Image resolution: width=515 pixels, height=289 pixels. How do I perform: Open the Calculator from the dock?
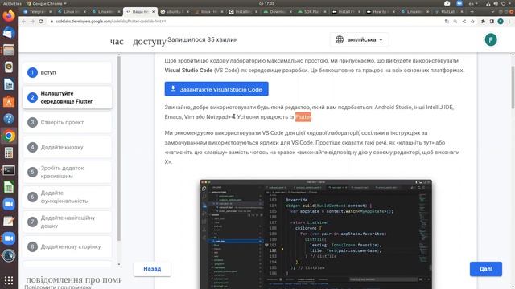(9, 153)
